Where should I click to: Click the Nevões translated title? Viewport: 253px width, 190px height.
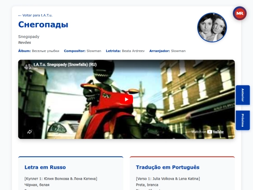24,43
